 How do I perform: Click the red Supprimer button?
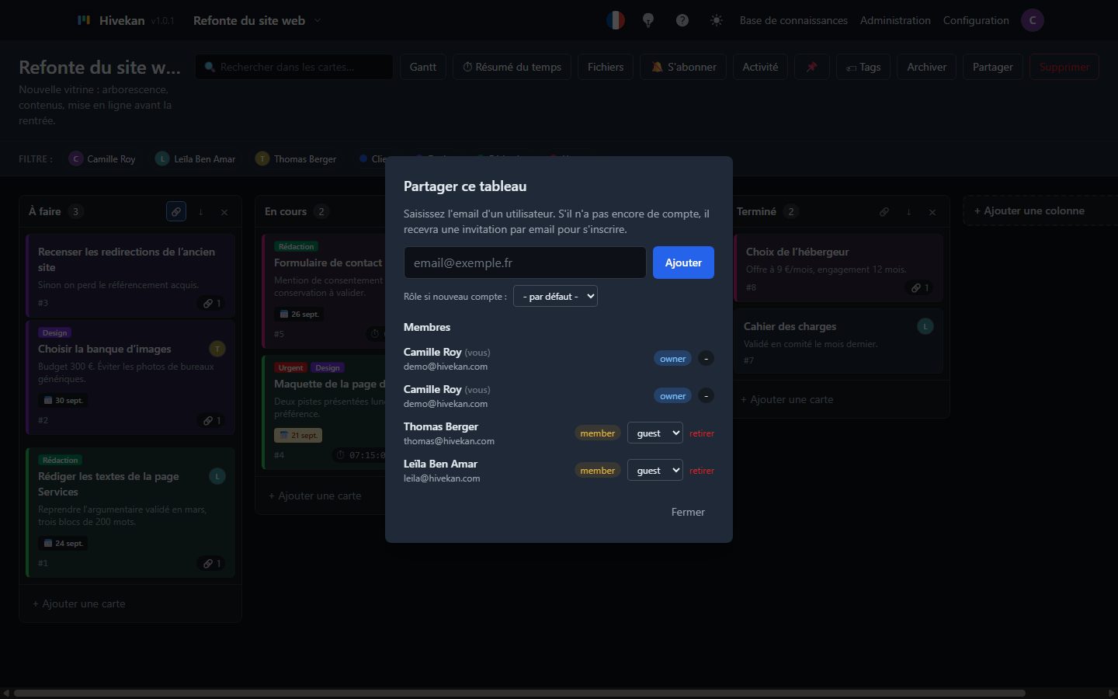[x=1064, y=67]
